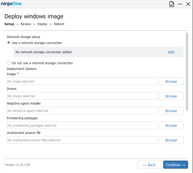Browse for unattended answer file
Image resolution: width=193 pixels, height=173 pixels.
point(171,140)
